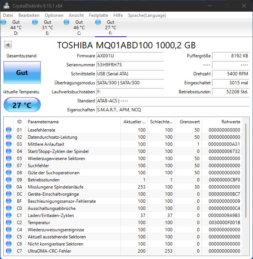This screenshot has width=253, height=259.
Task: Click the Parametername column header
Action: tap(73, 122)
